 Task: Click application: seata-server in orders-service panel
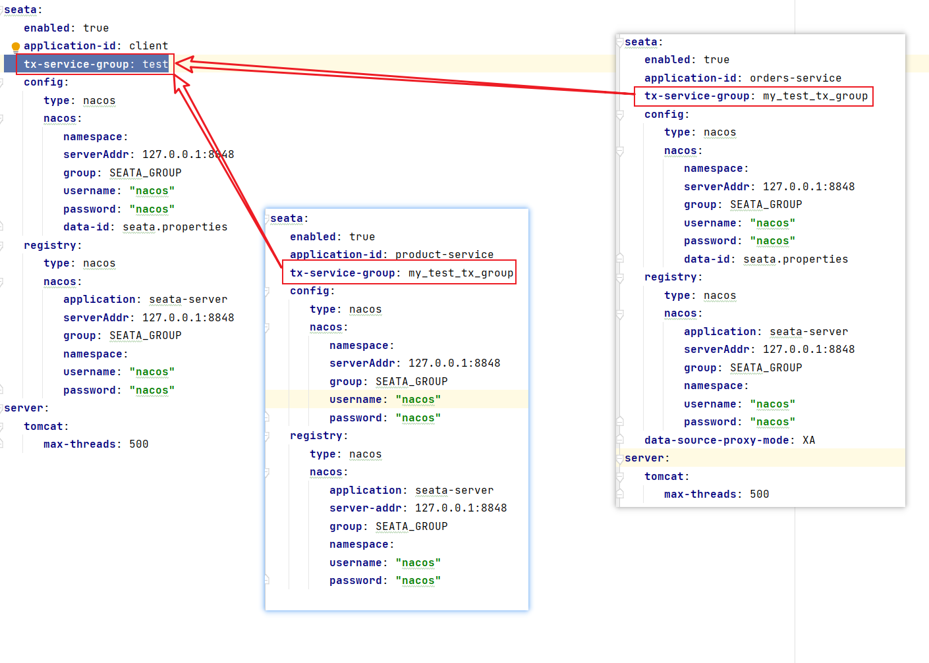[766, 332]
